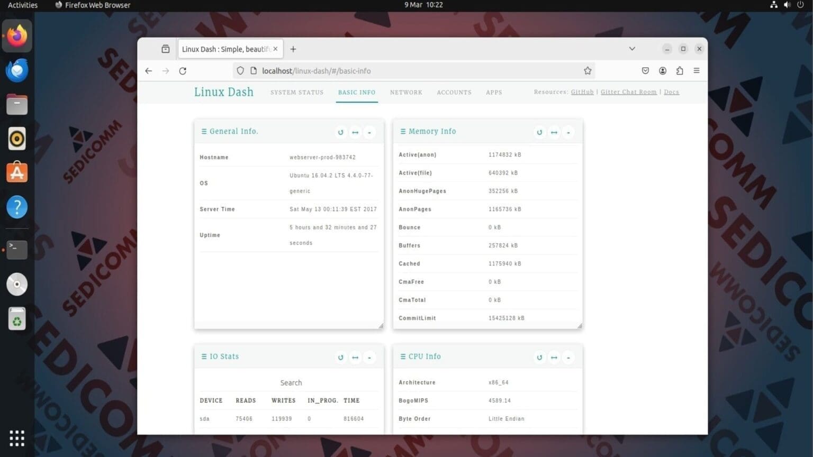
Task: Open Activities overview
Action: coord(23,5)
